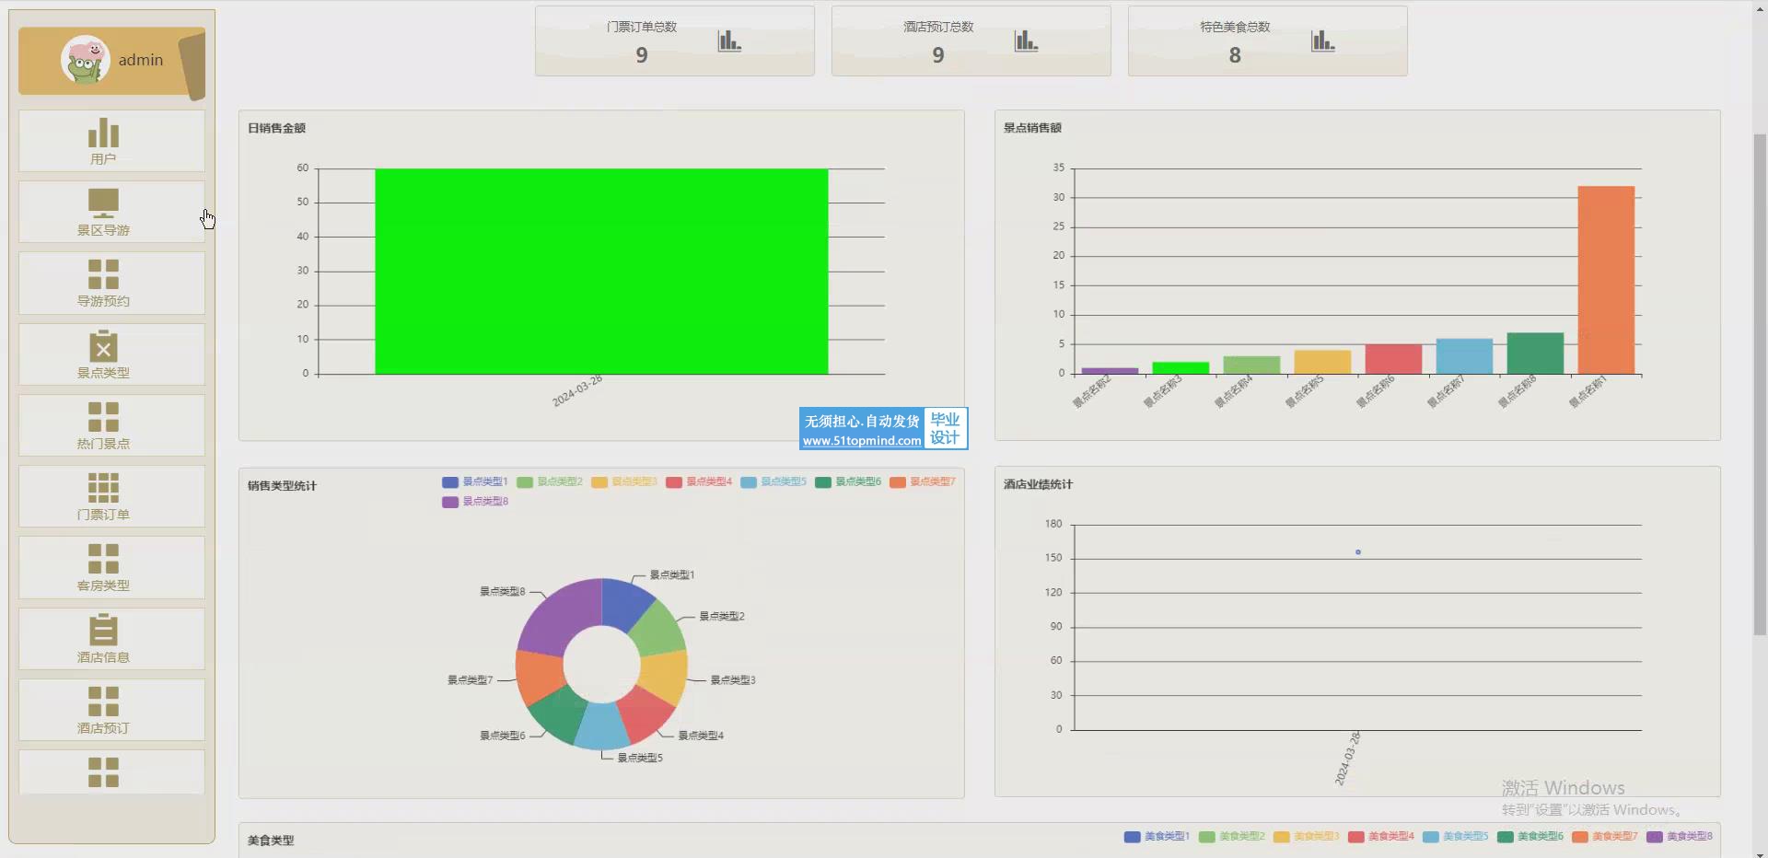
Task: Click the orange 景点类型7 legend swatch
Action: [898, 482]
